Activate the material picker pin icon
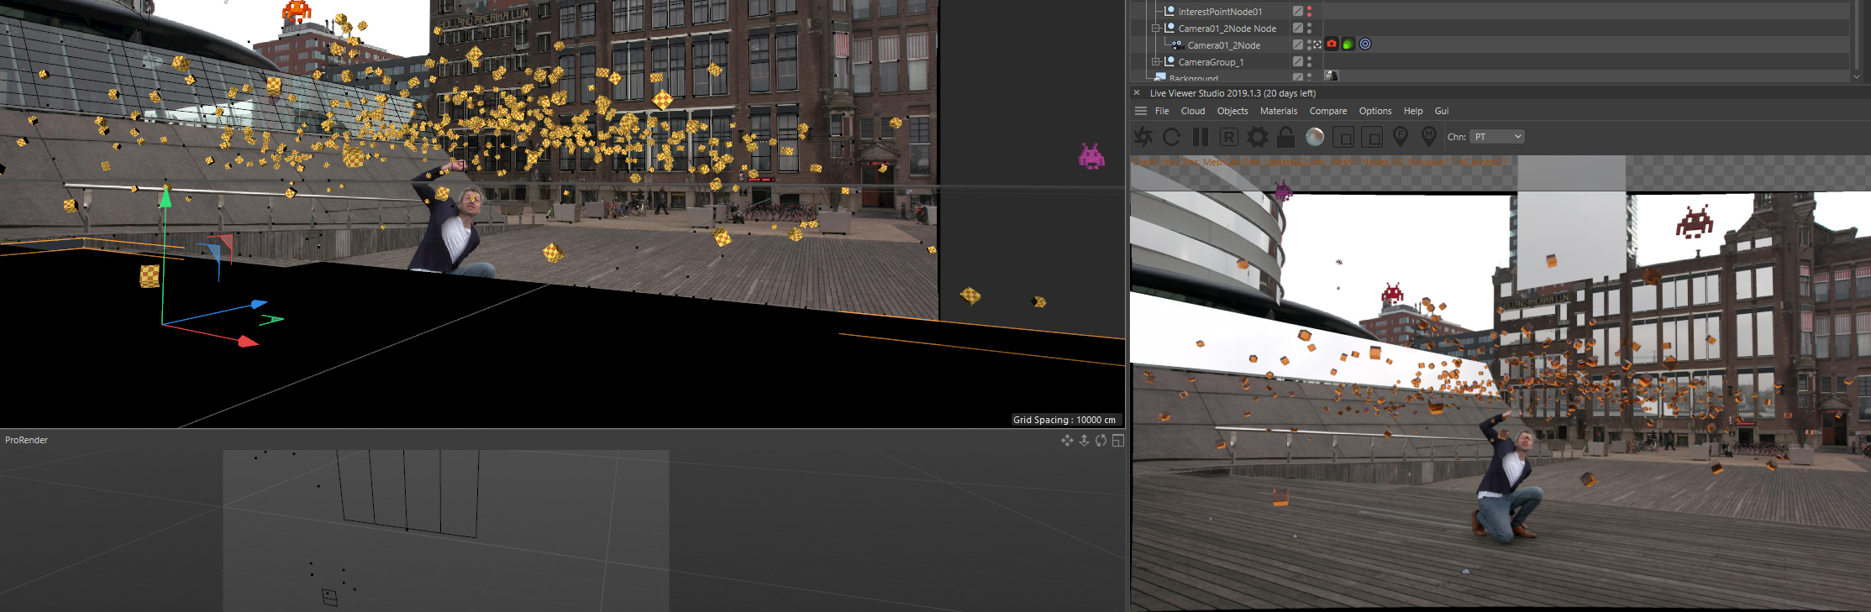 pos(1429,137)
